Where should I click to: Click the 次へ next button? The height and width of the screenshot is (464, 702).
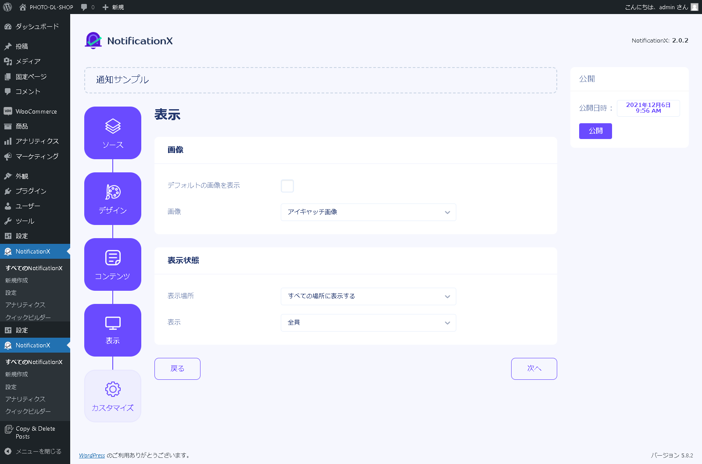pyautogui.click(x=534, y=369)
